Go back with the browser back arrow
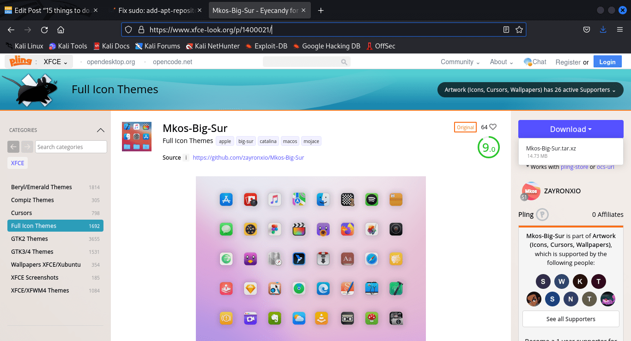This screenshot has height=341, width=631. point(11,30)
